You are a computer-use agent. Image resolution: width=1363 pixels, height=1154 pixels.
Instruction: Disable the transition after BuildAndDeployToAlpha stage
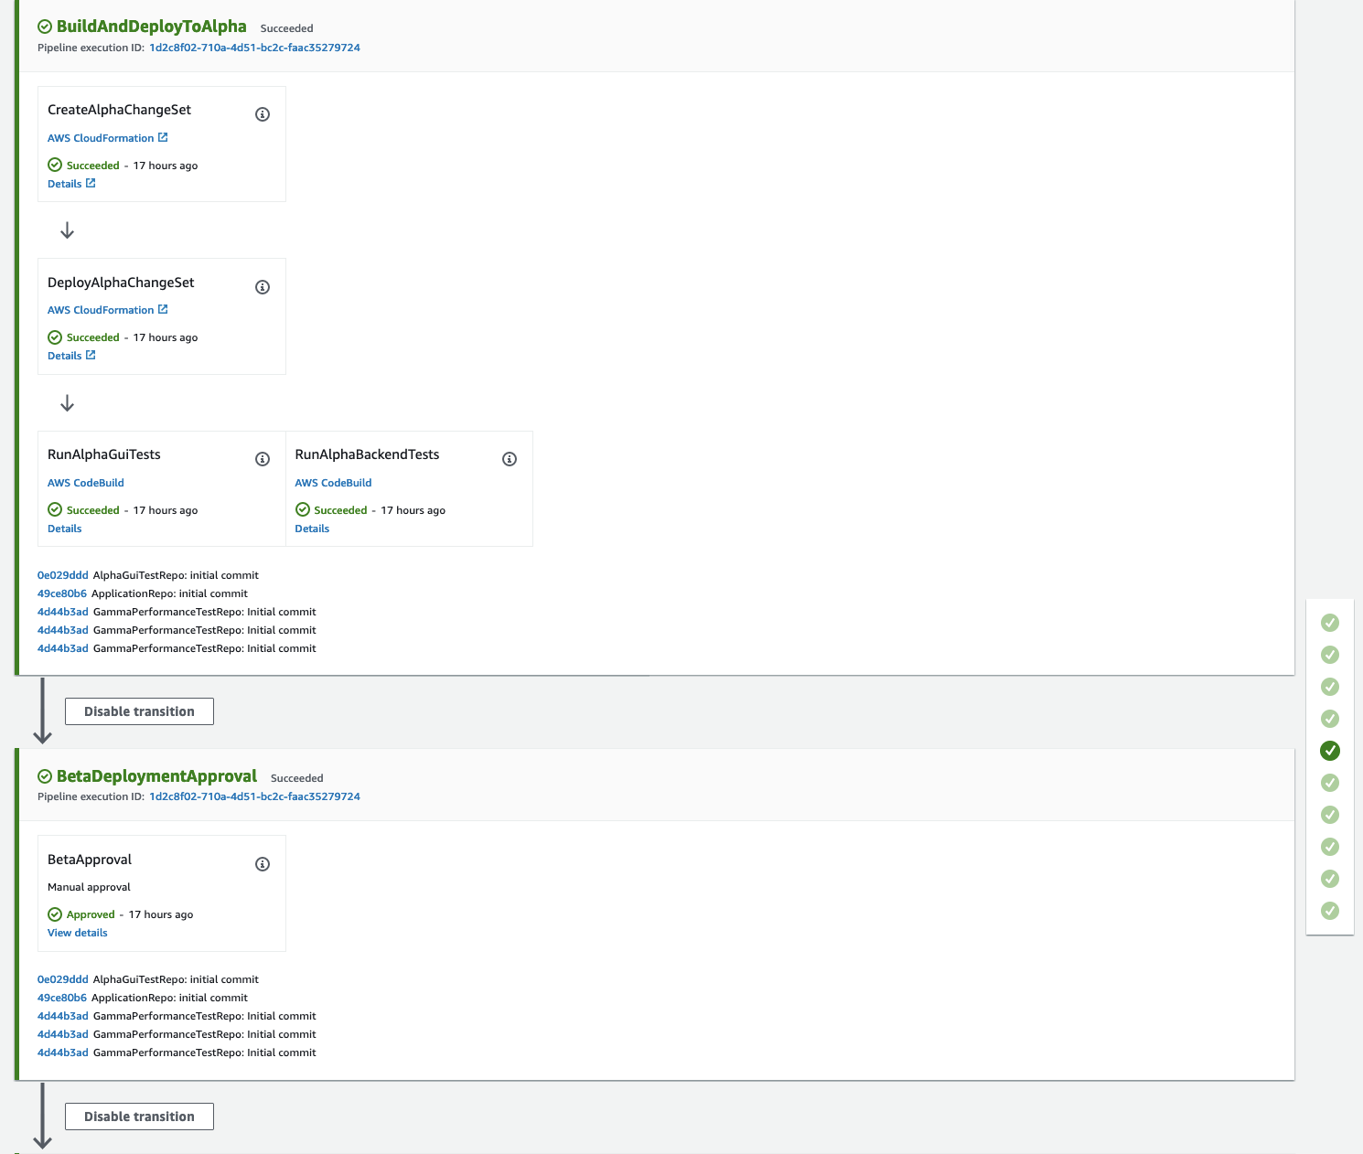click(x=138, y=711)
